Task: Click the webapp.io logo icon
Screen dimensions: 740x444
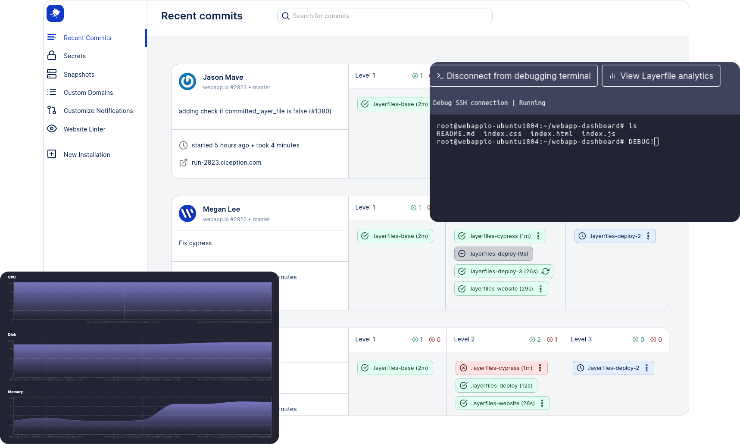Action: pos(55,13)
